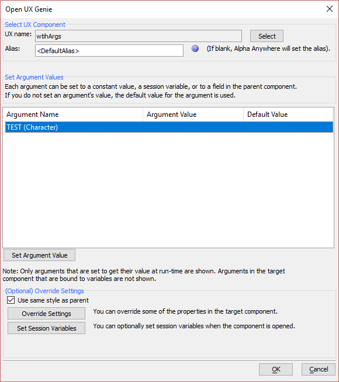The height and width of the screenshot is (382, 339).
Task: Open Override Settings
Action: pyautogui.click(x=46, y=314)
